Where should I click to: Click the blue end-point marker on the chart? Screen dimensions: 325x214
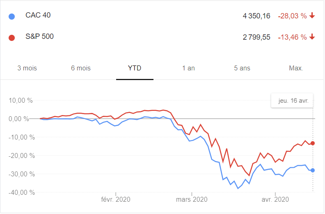point(313,170)
